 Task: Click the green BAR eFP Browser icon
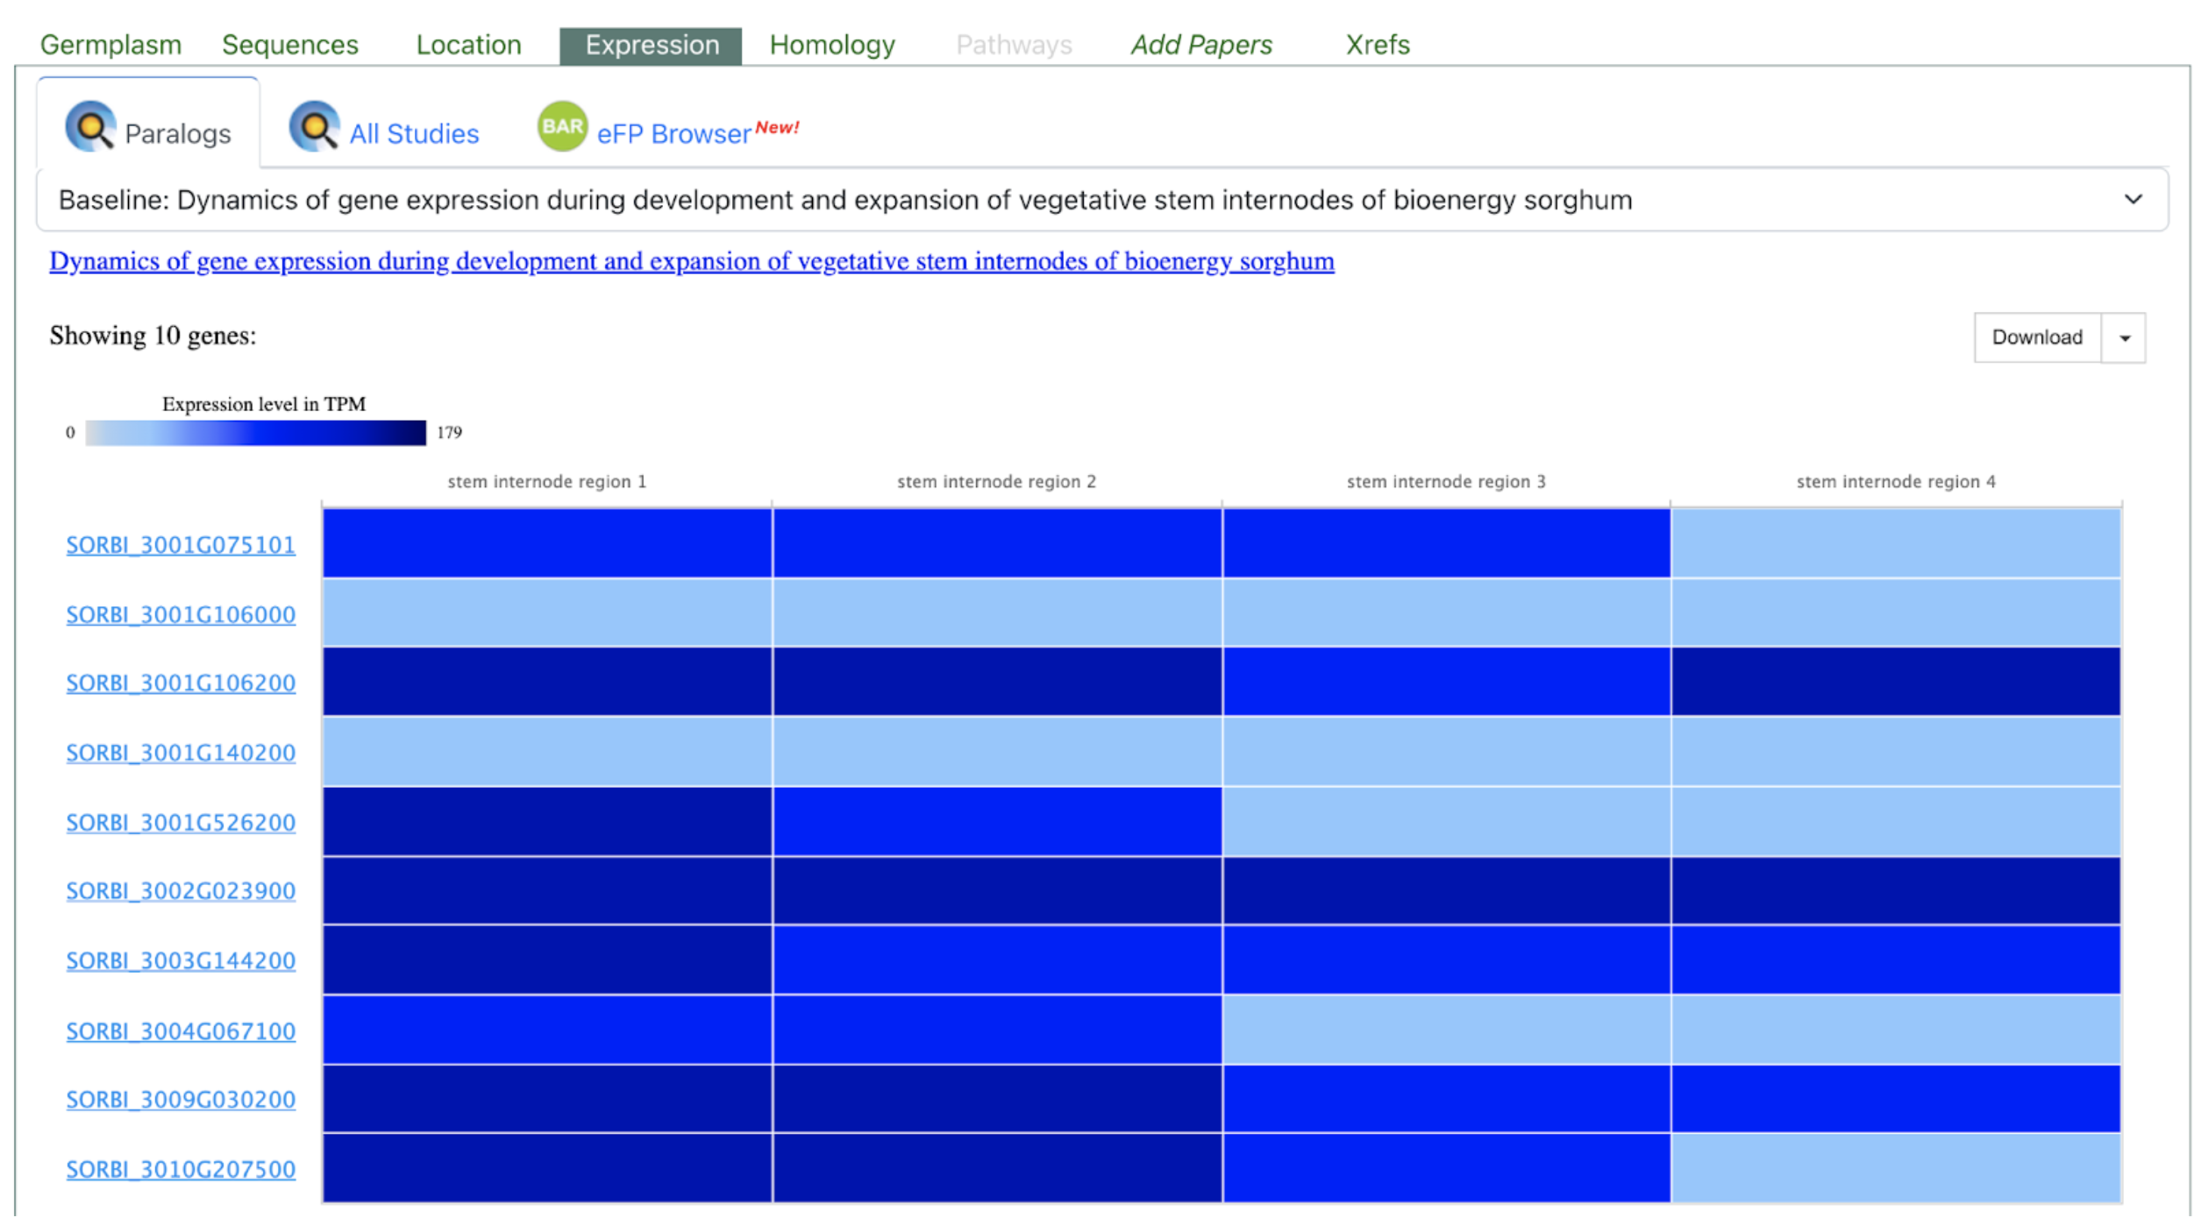pos(562,126)
